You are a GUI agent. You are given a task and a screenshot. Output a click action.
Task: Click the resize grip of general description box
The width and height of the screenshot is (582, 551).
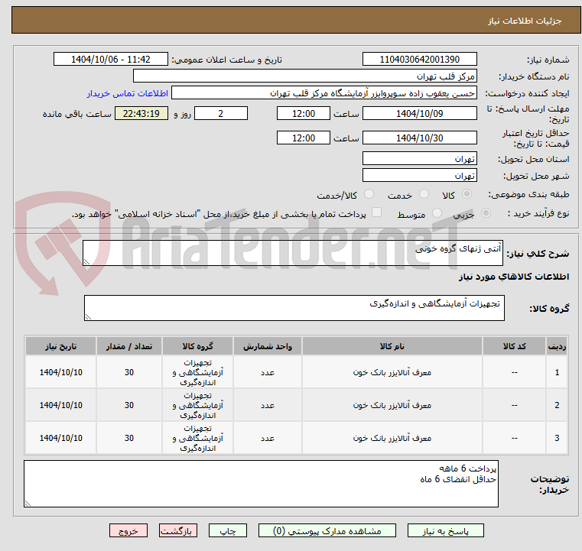(87, 262)
